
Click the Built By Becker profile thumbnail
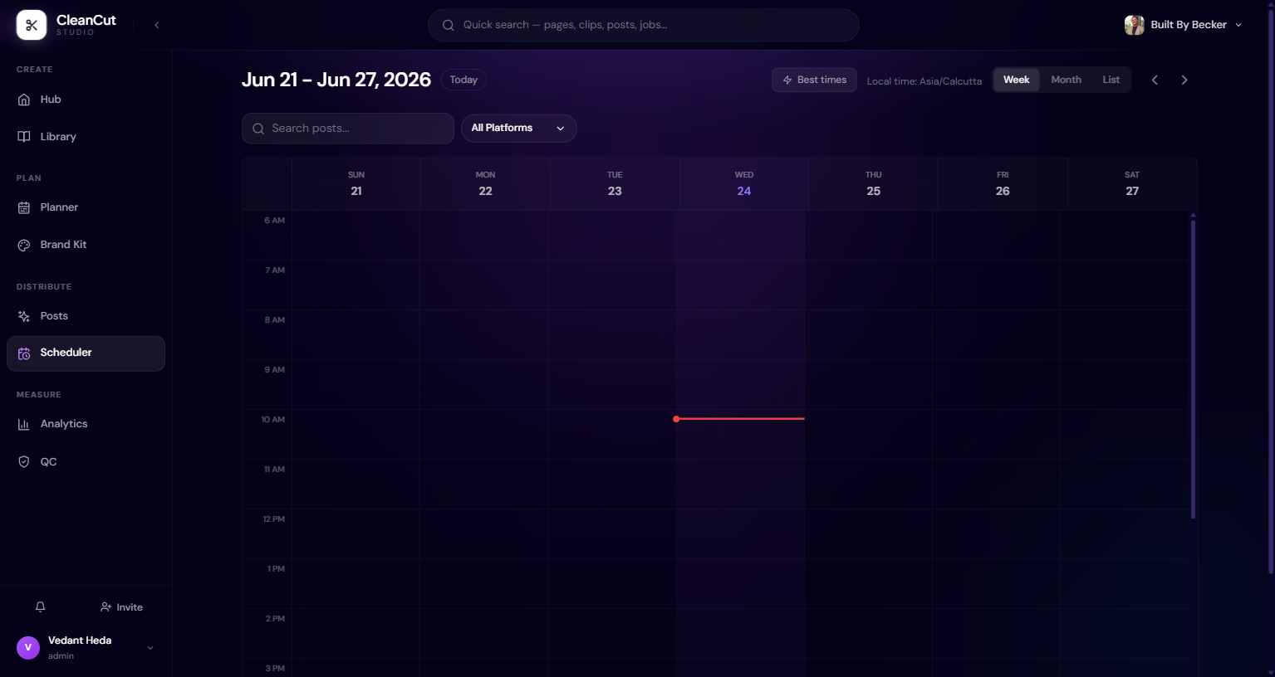coord(1135,25)
